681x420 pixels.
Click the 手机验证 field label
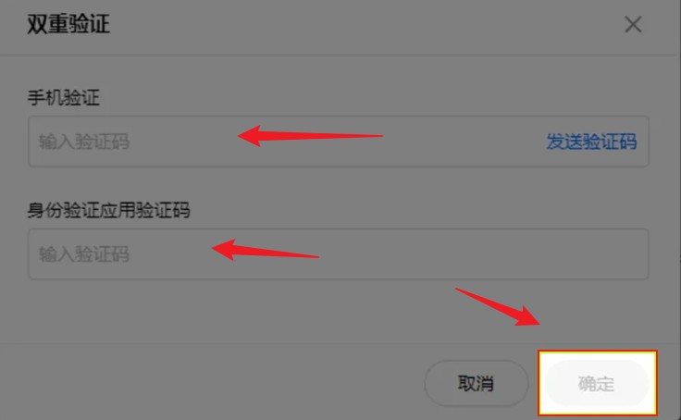64,98
